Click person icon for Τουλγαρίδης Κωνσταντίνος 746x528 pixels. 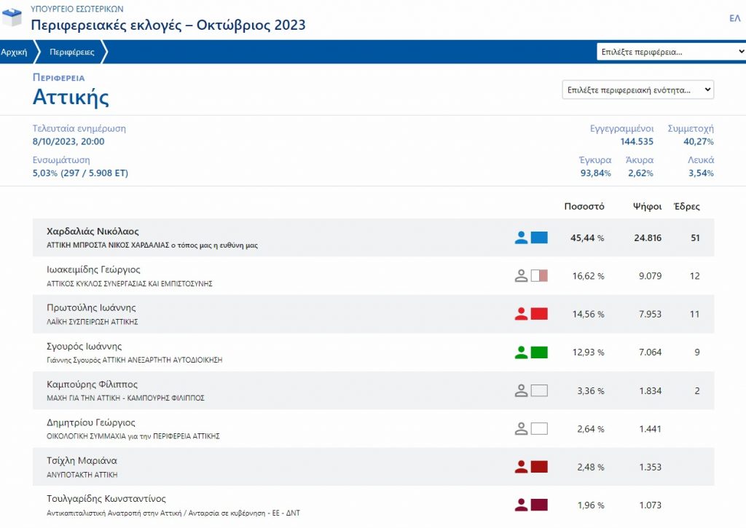pos(521,505)
